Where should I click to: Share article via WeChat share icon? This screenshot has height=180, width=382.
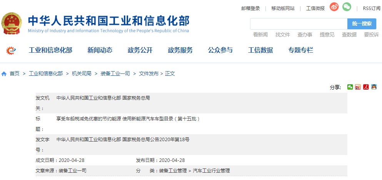(350, 87)
